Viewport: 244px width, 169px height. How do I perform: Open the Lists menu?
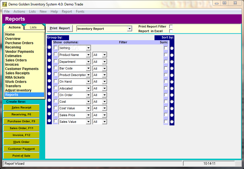pos(32,11)
